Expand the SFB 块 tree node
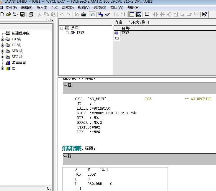Image resolution: width=216 pixels, height=191 pixels. click(x=2, y=51)
